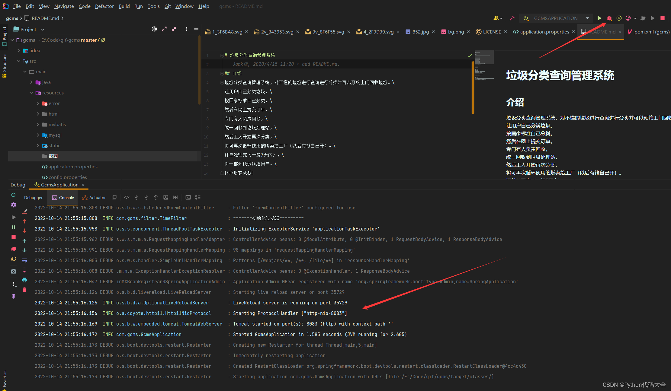Close the LICENSE editor tab
Screen dimensions: 671x391
click(x=506, y=32)
